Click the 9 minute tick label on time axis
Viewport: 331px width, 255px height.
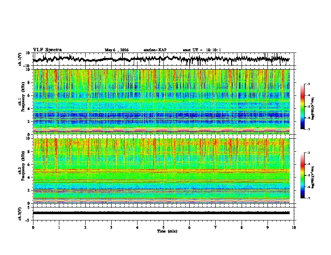tap(267, 227)
